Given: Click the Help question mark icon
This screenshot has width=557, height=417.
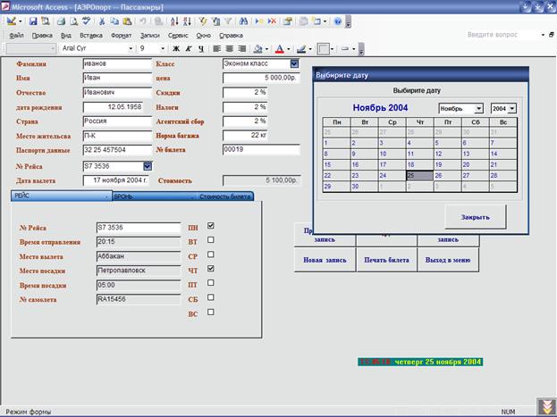Looking at the screenshot, I should click(x=338, y=21).
